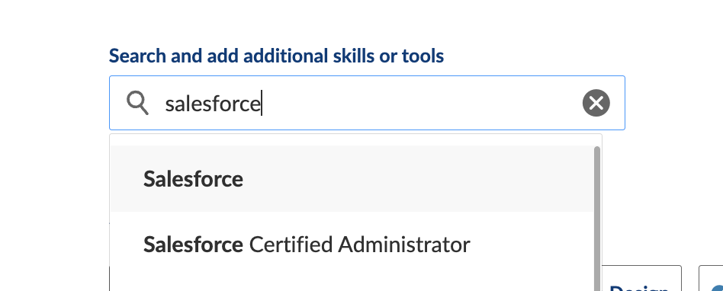The image size is (723, 291).
Task: Select the Salesforce suggestion
Action: [x=352, y=179]
